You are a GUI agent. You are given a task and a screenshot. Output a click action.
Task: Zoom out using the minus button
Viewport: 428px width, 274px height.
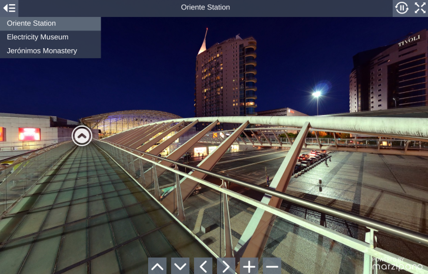(272, 266)
